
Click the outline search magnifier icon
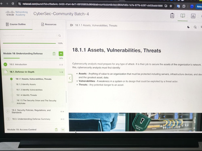pyautogui.click(x=59, y=36)
